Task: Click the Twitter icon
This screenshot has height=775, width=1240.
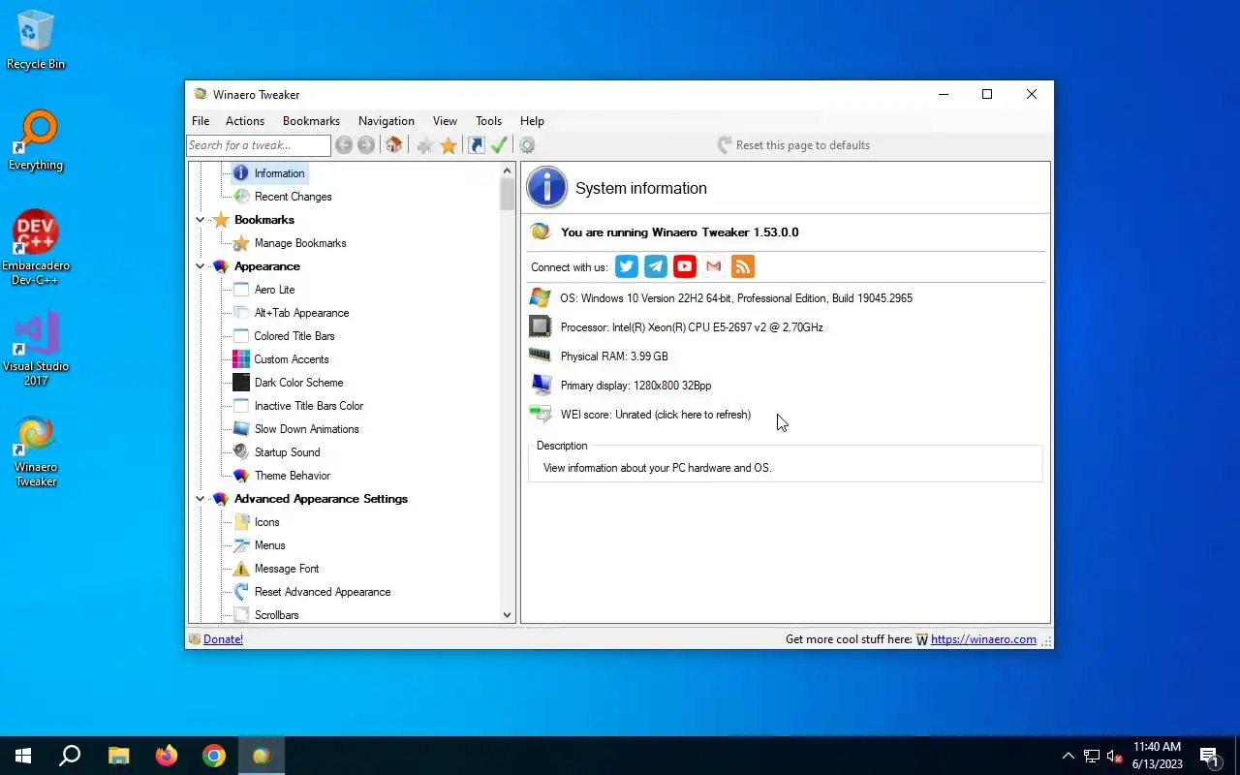Action: tap(627, 266)
